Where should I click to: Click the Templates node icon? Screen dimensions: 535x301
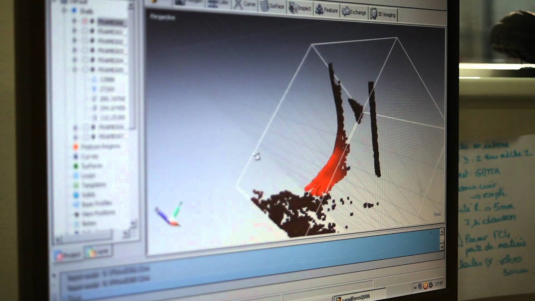coord(76,185)
